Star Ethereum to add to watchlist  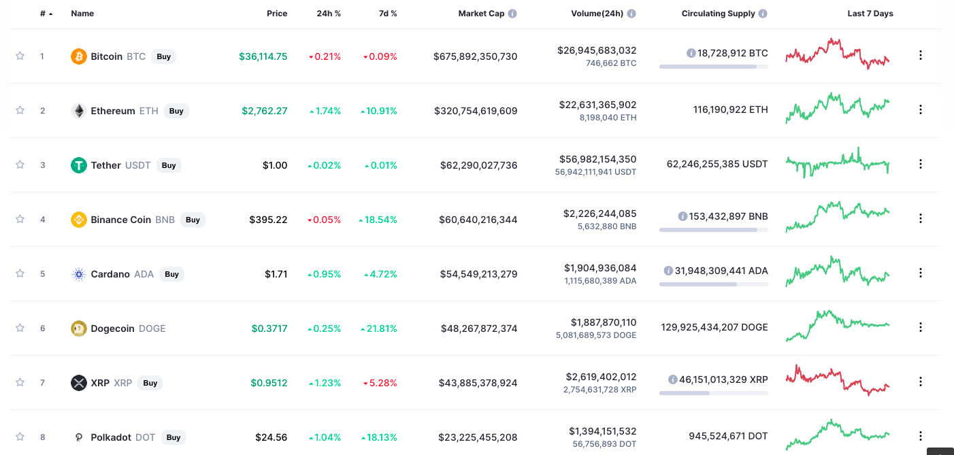[20, 110]
